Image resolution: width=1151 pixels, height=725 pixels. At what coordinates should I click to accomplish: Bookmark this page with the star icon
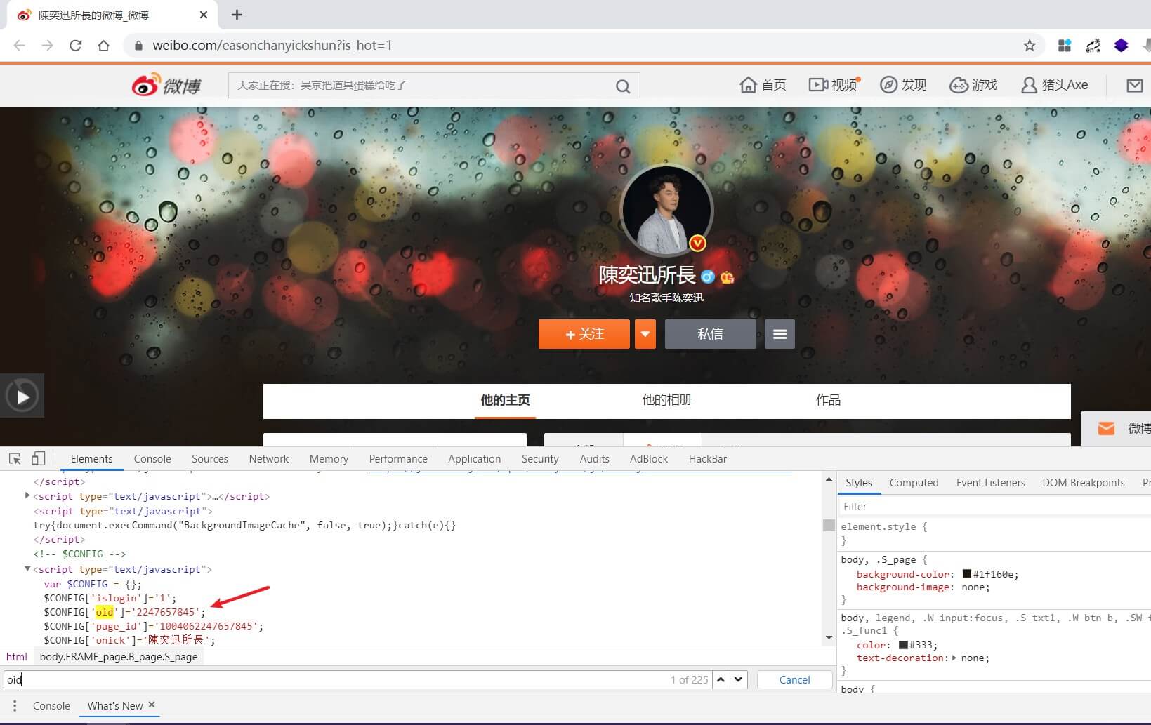[x=1030, y=46]
